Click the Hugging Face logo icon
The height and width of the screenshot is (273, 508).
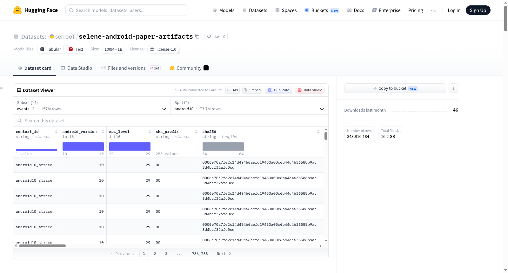17,10
